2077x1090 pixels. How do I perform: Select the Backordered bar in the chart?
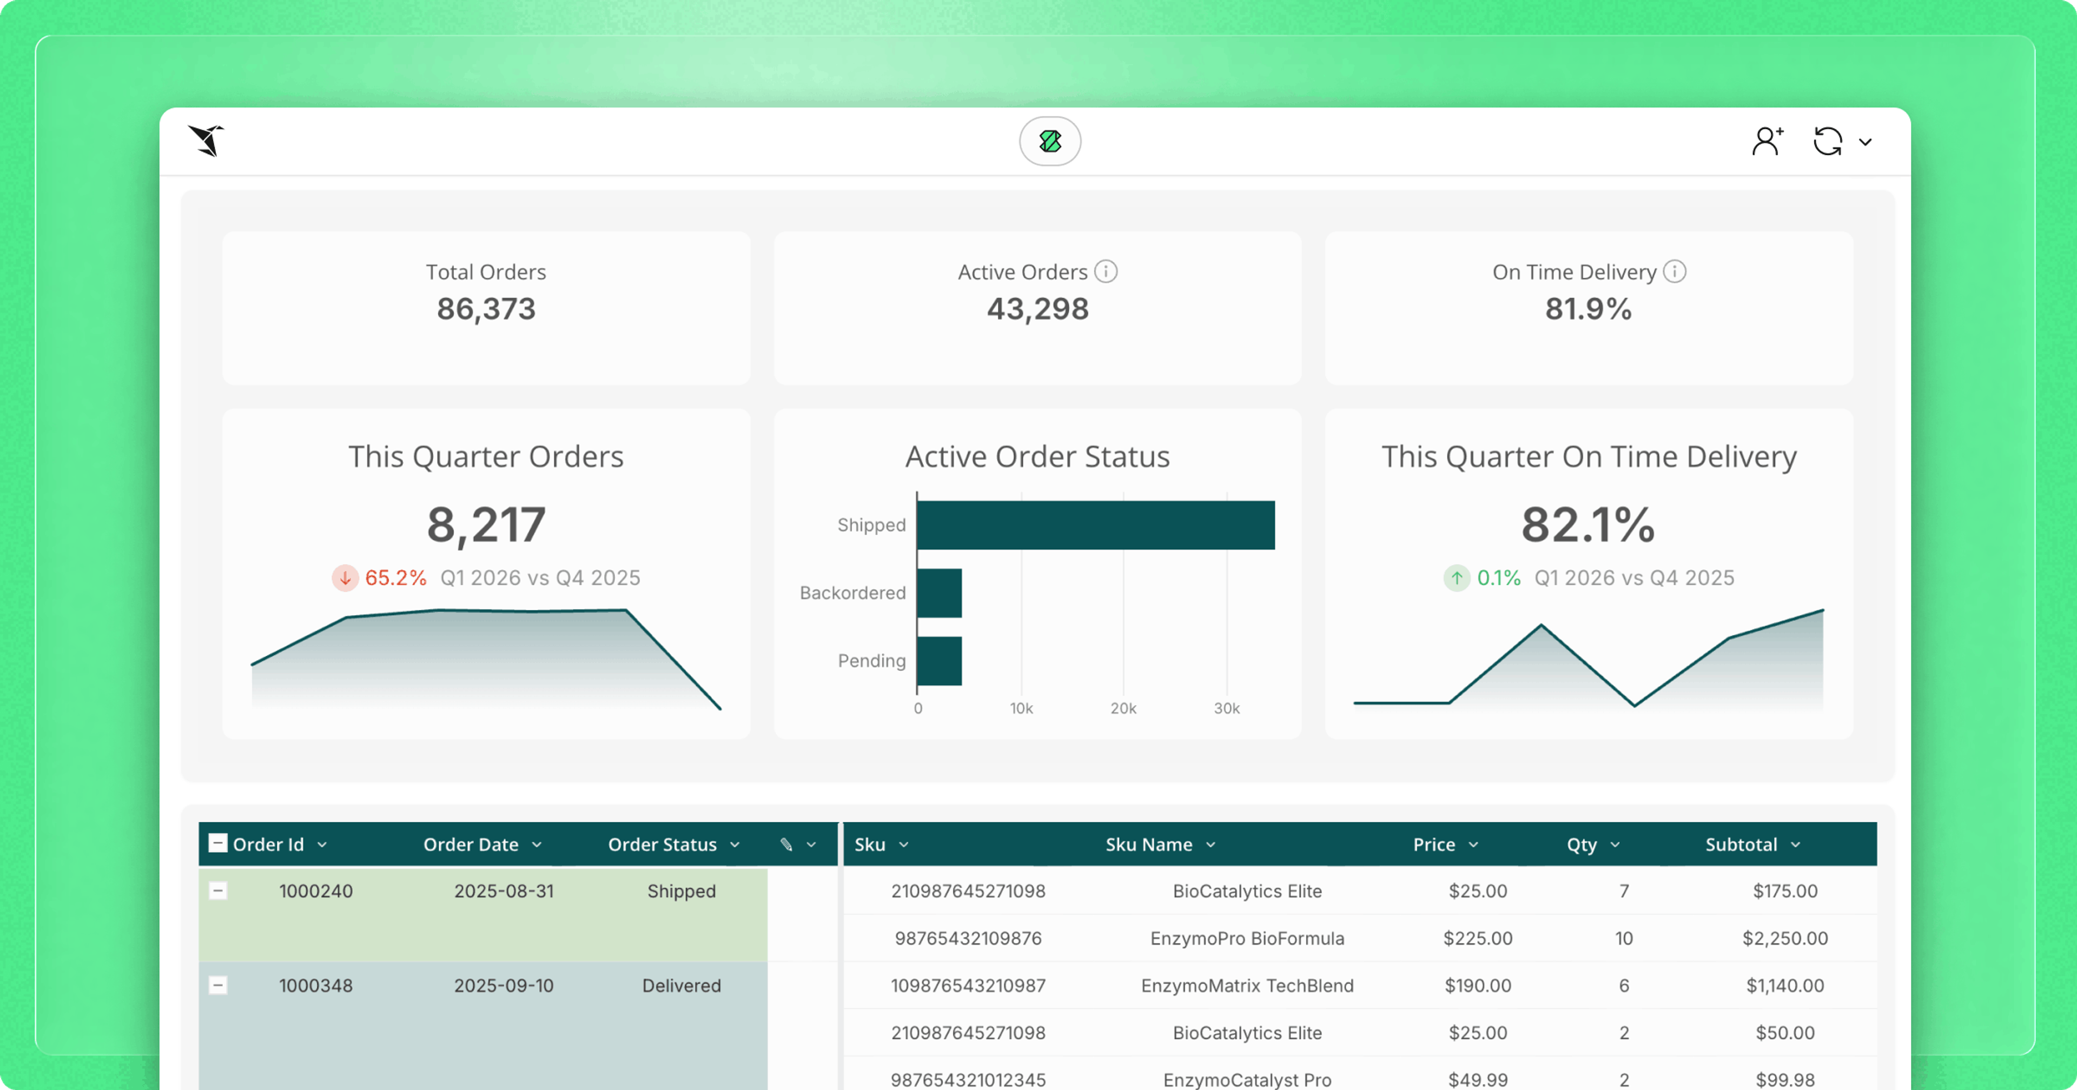[940, 593]
